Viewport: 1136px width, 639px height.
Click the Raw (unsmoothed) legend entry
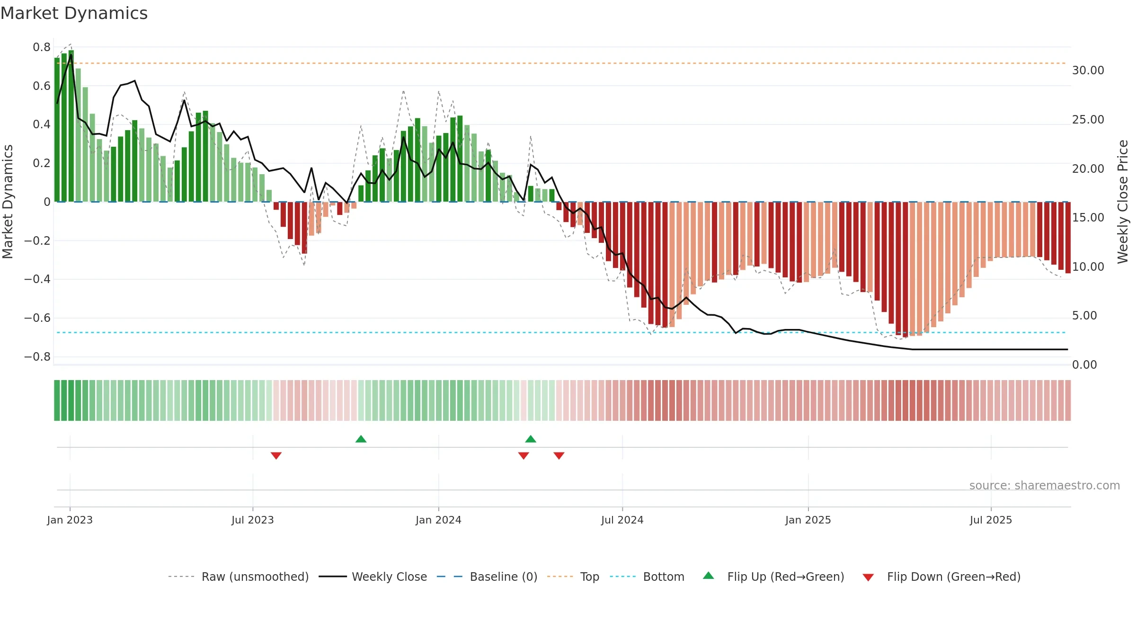point(239,577)
